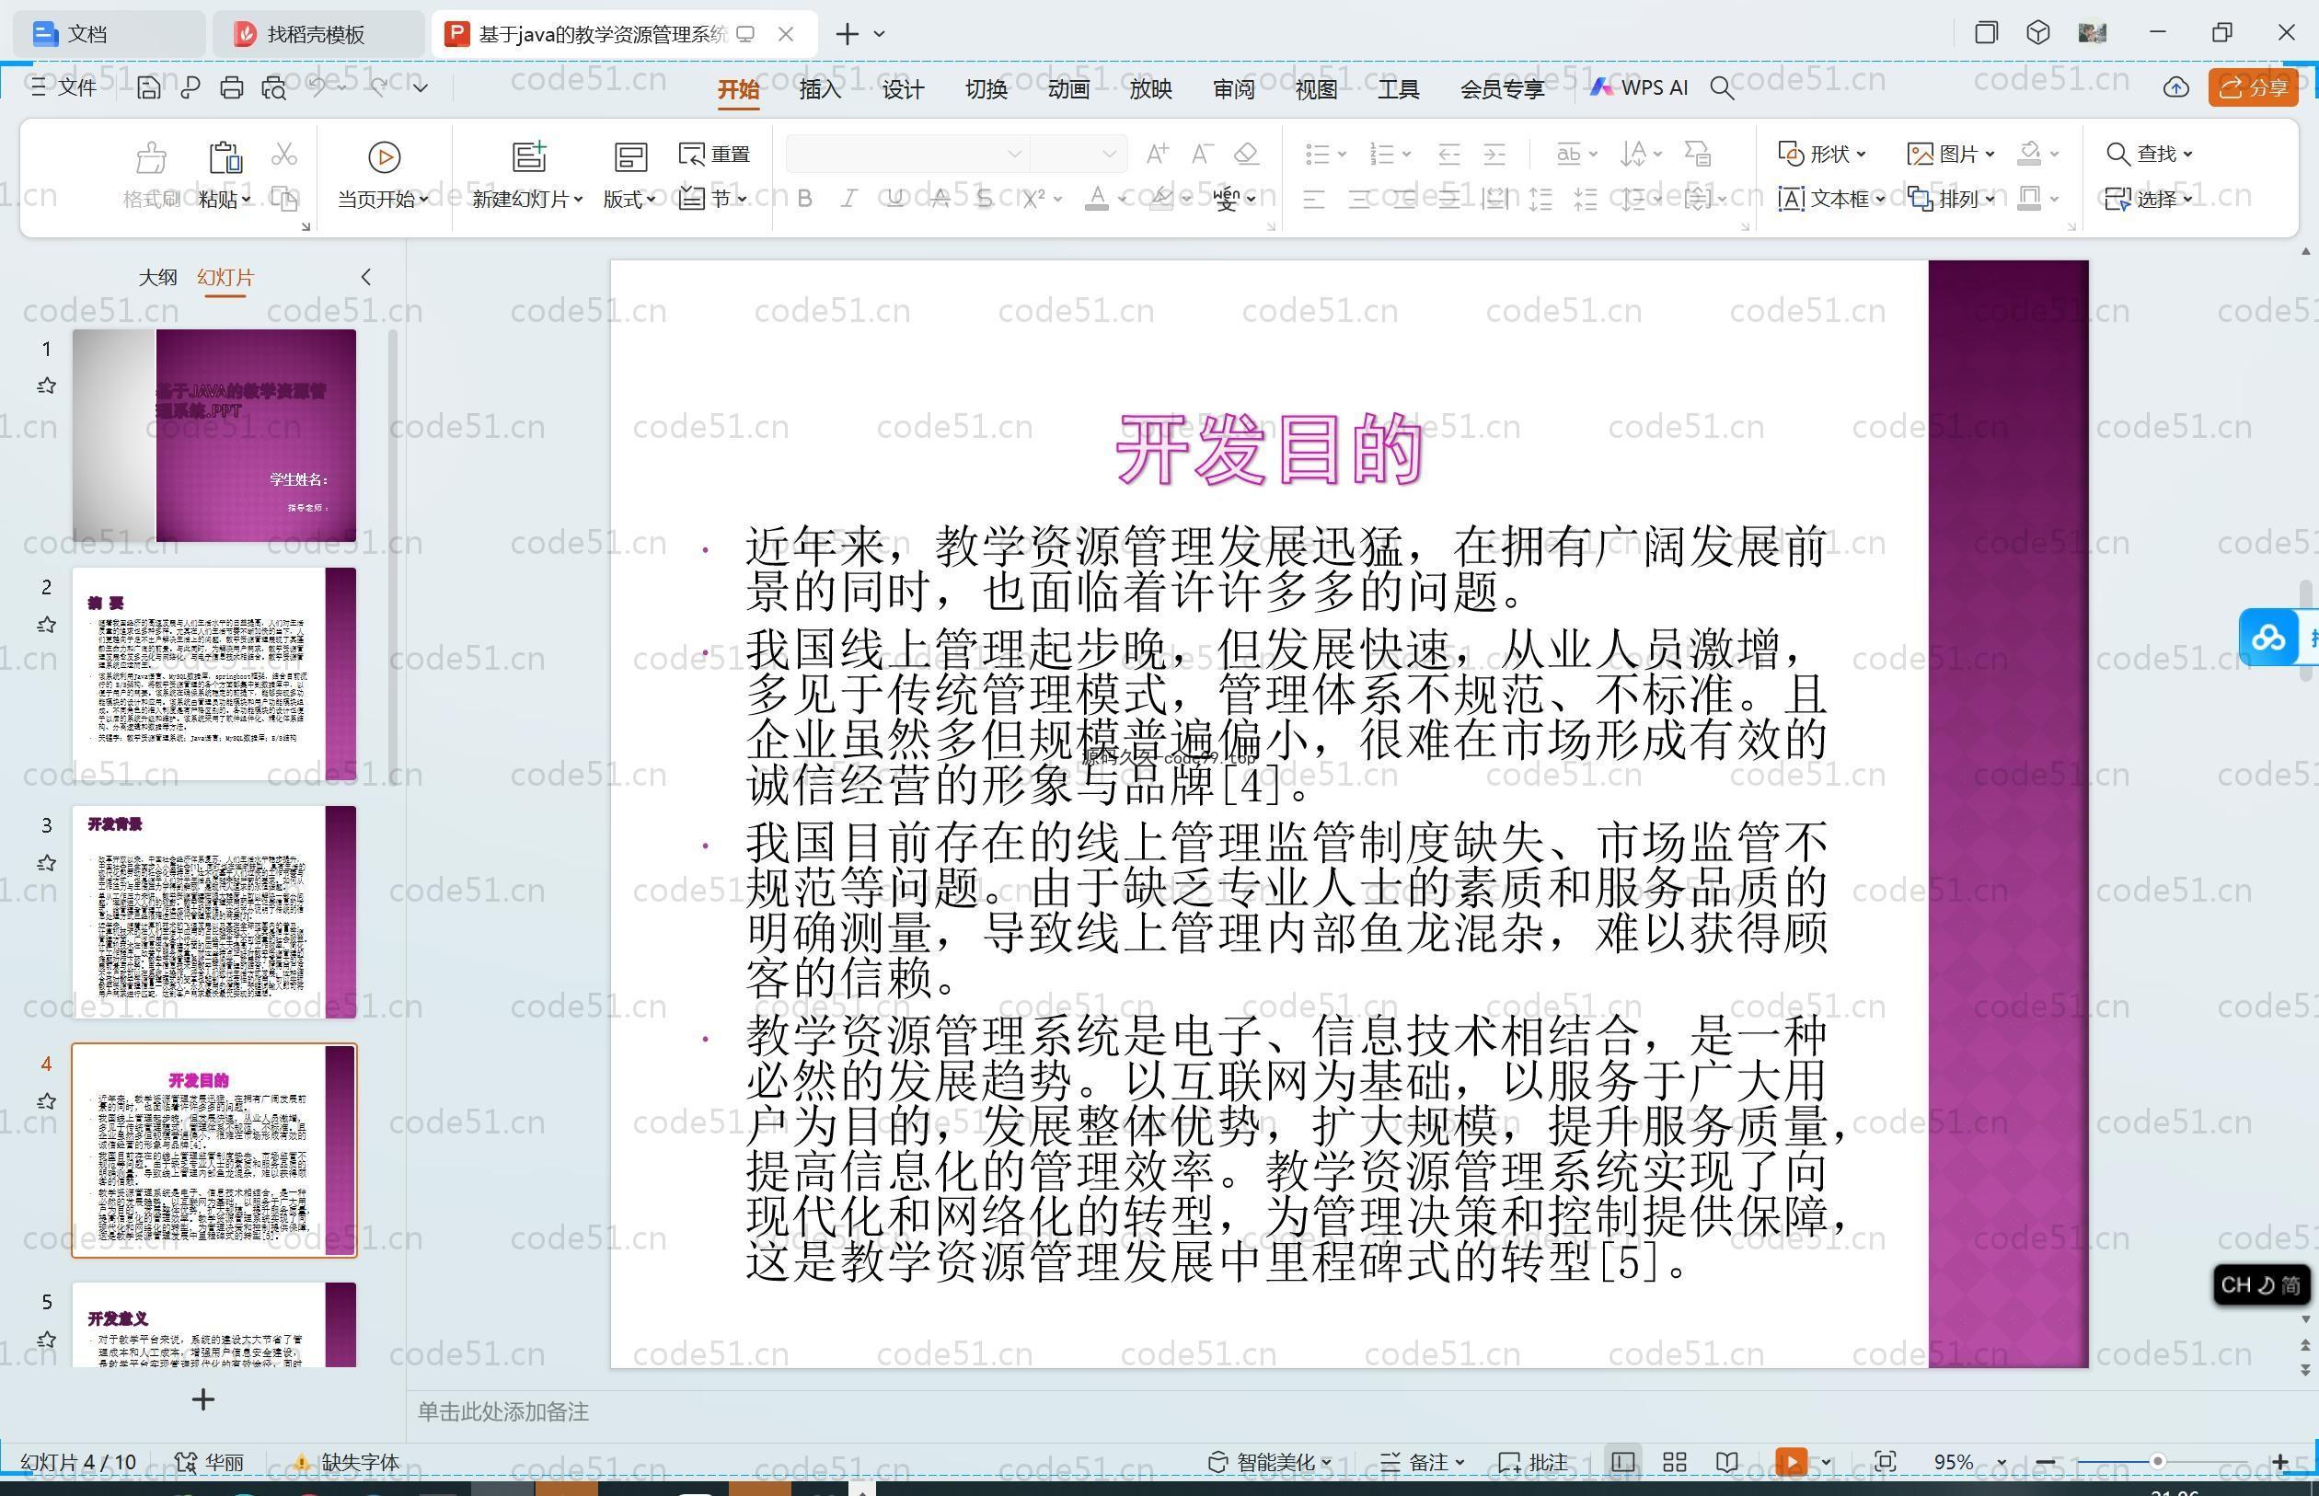Click the font color A swatch
The height and width of the screenshot is (1496, 2319).
coord(1097,199)
